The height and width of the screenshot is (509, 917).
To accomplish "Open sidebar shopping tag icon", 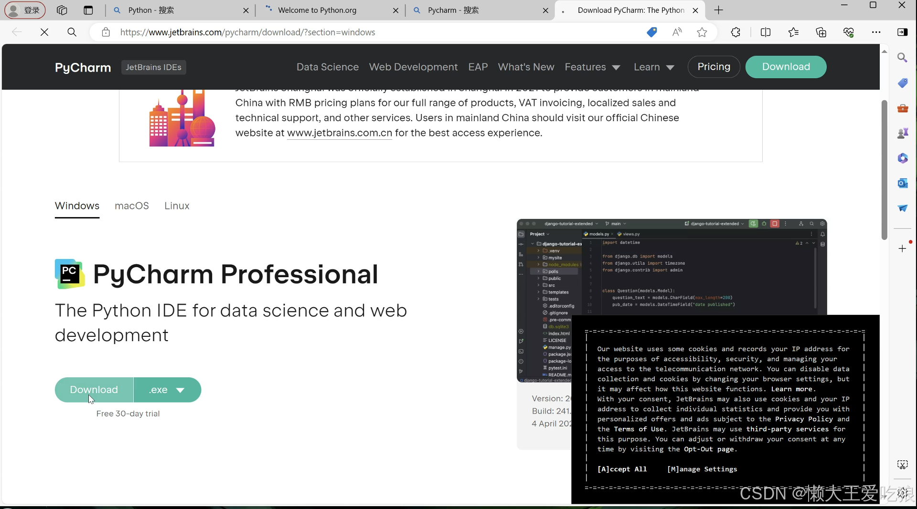I will 903,83.
